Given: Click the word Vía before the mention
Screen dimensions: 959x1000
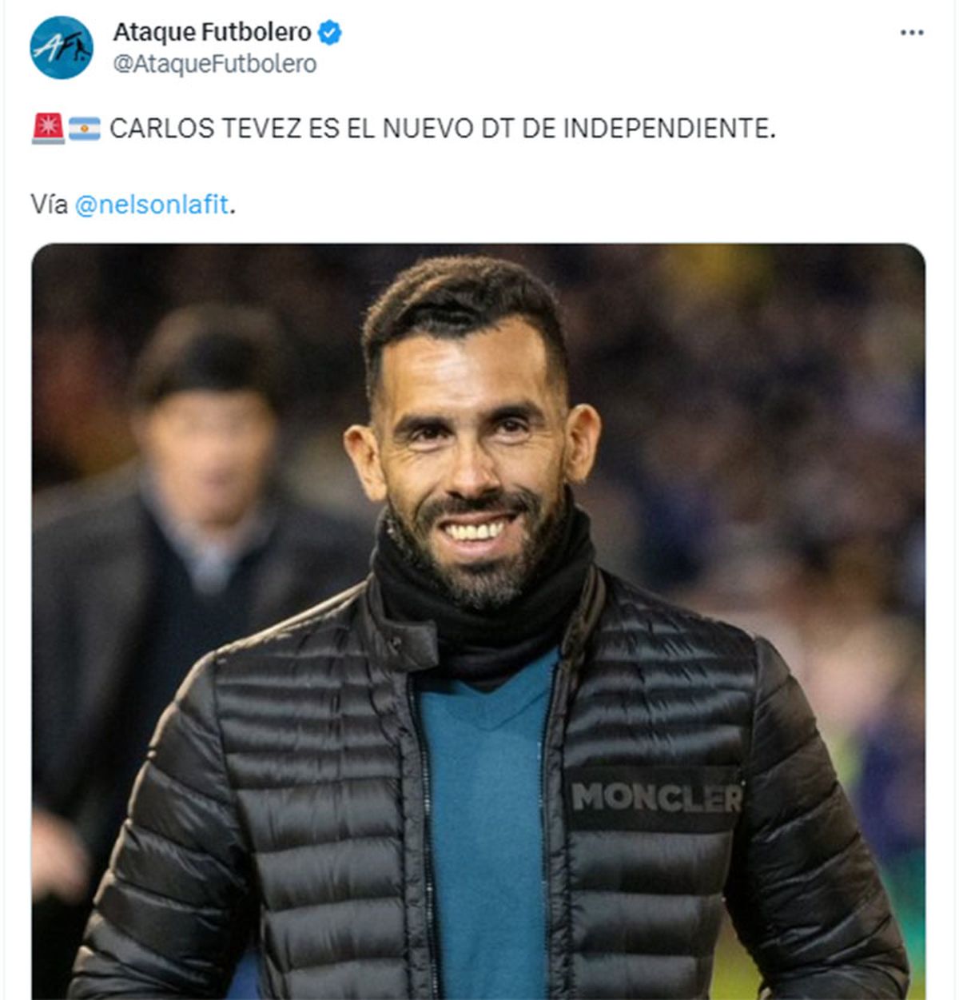Looking at the screenshot, I should point(50,205).
